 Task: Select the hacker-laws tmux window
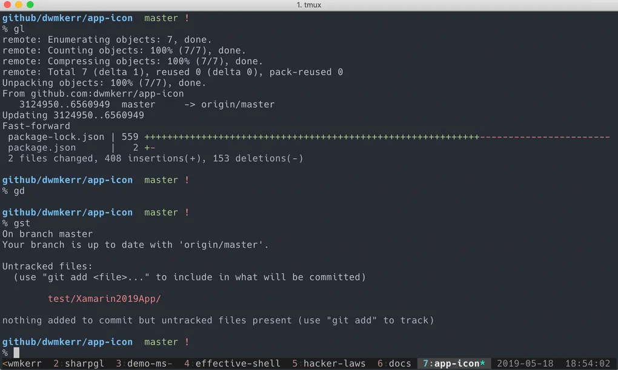[x=328, y=364]
